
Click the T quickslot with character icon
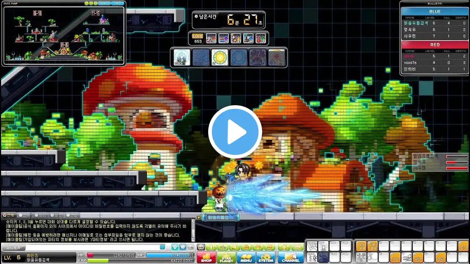(x=407, y=257)
